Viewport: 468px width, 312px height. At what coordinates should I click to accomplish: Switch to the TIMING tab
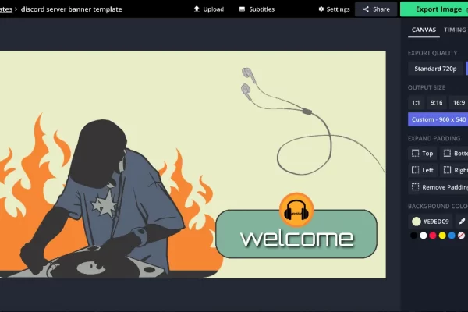(455, 30)
